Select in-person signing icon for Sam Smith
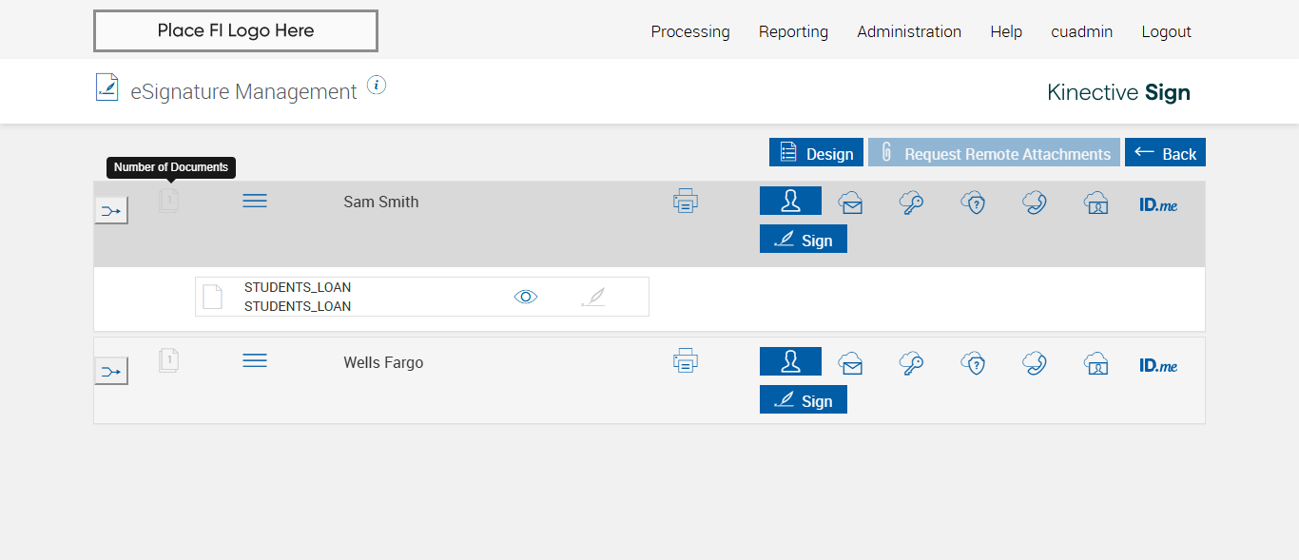The image size is (1299, 560). 790,202
